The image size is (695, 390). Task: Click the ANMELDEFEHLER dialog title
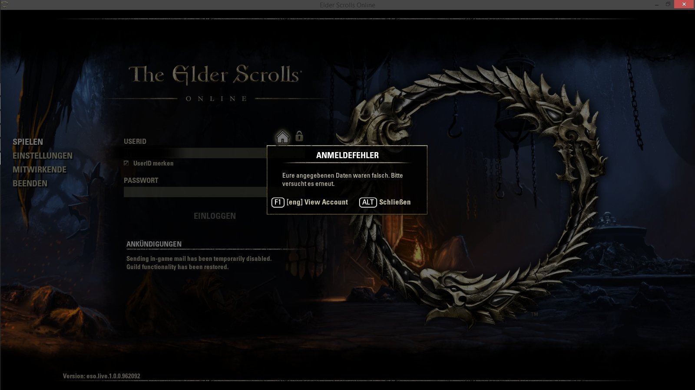347,155
